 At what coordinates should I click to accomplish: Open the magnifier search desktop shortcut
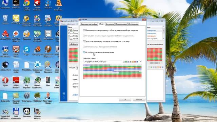48,67
